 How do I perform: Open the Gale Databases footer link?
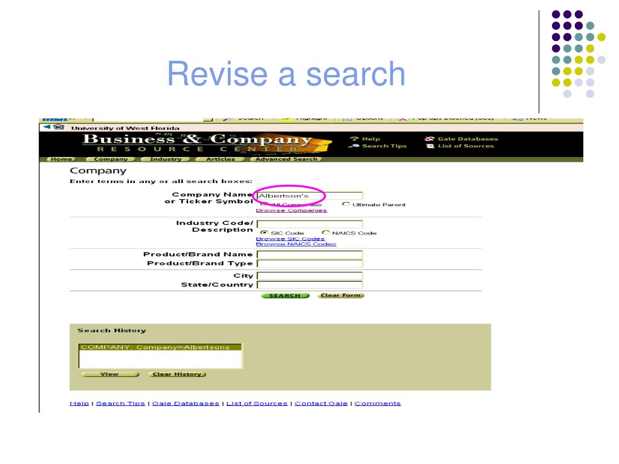(186, 403)
